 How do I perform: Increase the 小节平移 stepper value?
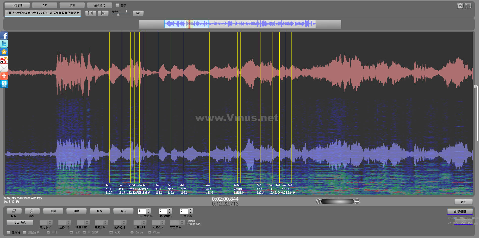pyautogui.click(x=191, y=210)
